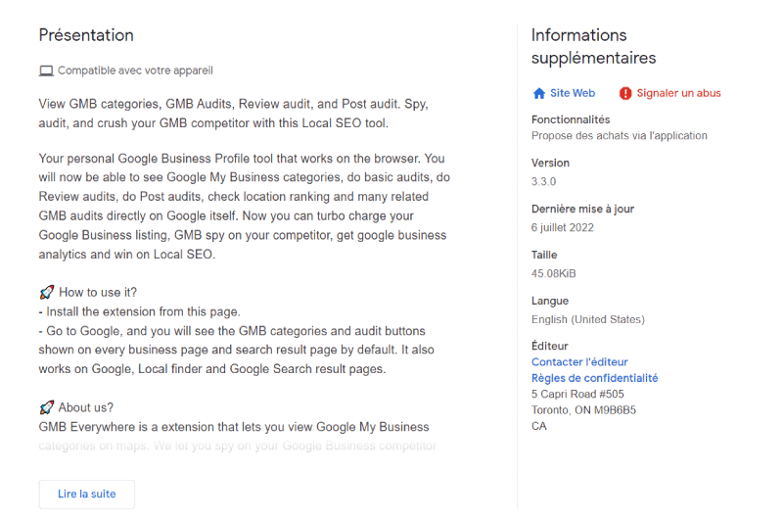Image resolution: width=783 pixels, height=519 pixels.
Task: Click the address line 5 Capri Road #505
Action: [577, 394]
